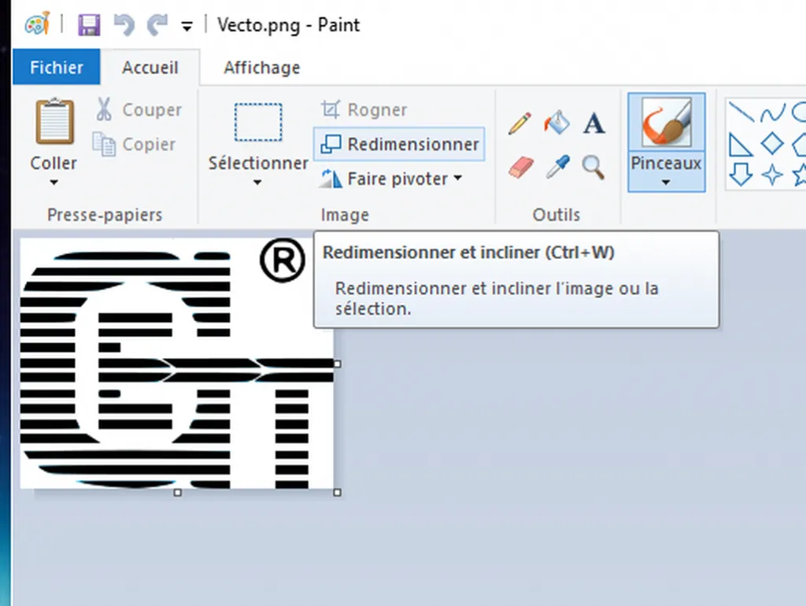Click the Pinceaux brush icon

tap(666, 122)
